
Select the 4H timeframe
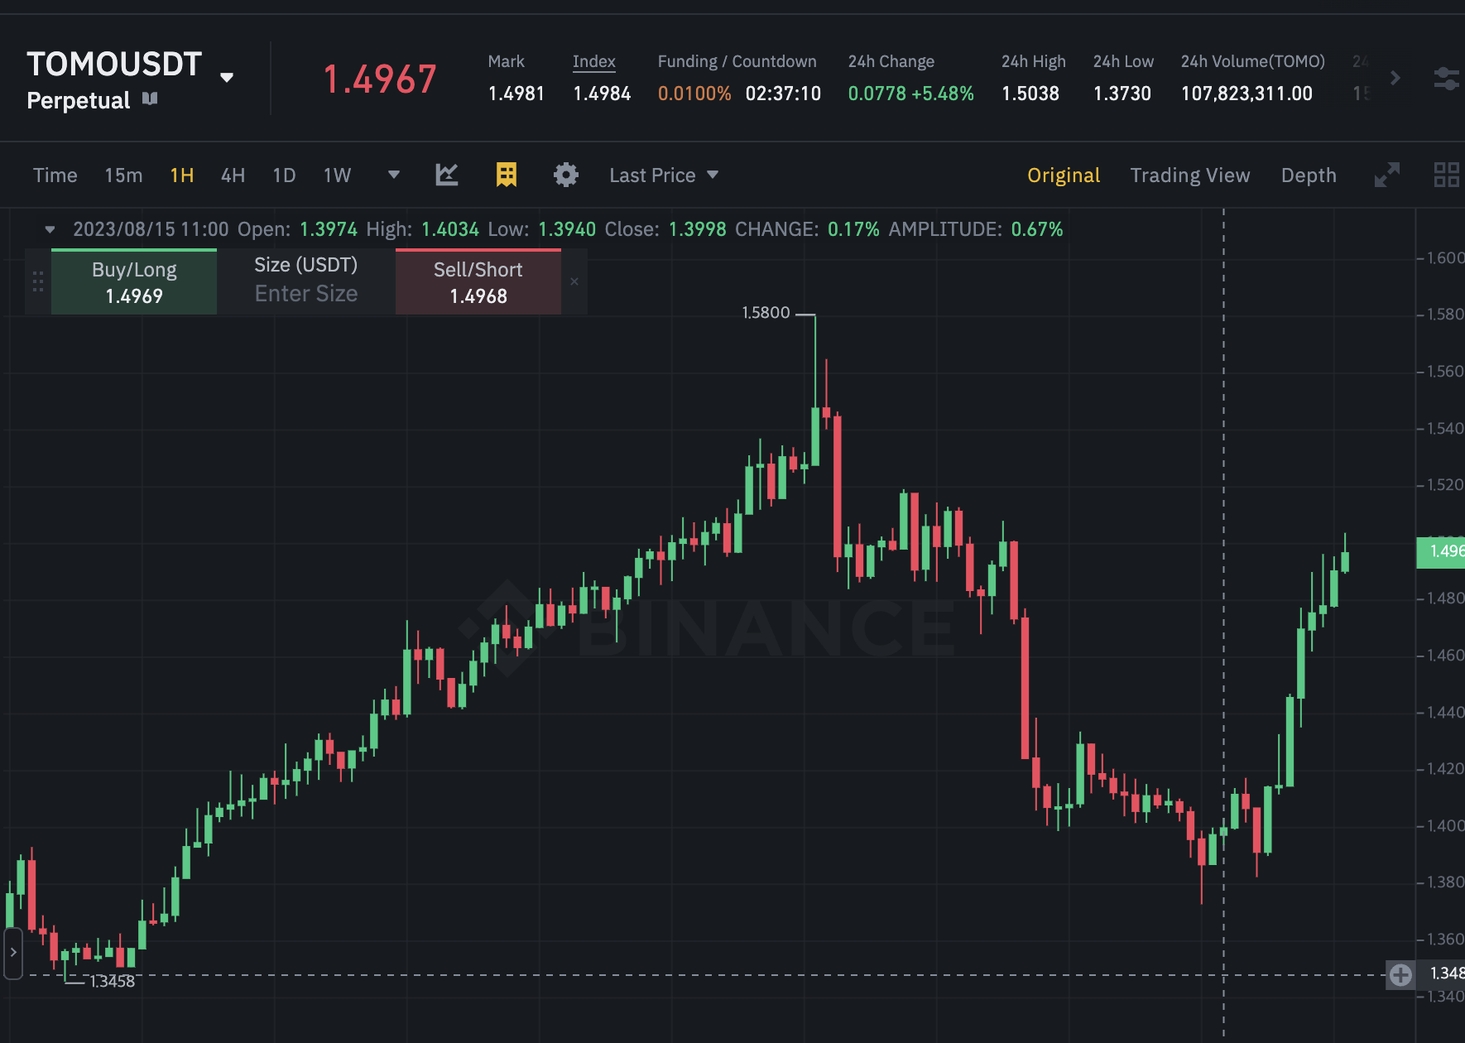[x=233, y=175]
